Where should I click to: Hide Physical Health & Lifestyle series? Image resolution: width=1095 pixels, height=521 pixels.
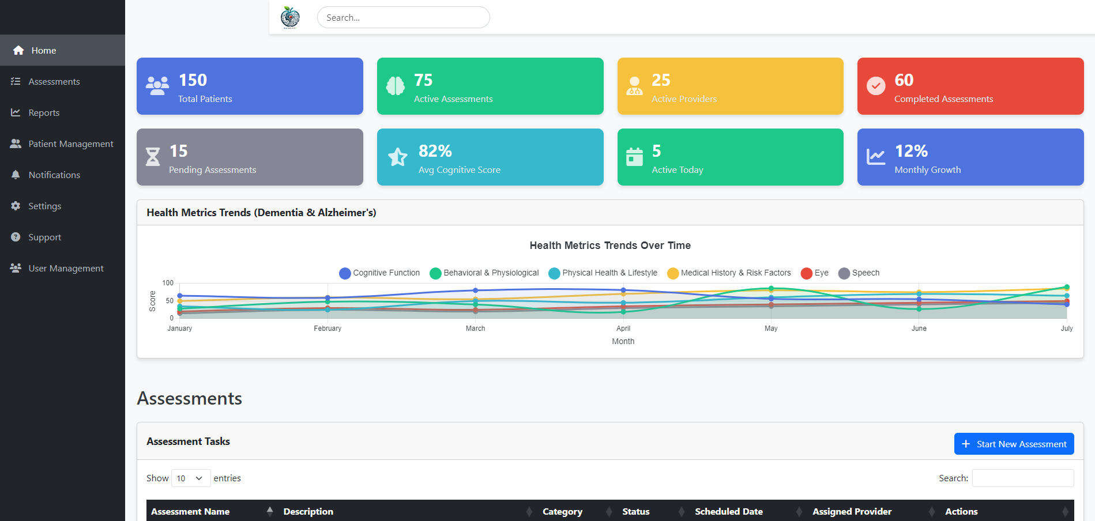pos(603,273)
